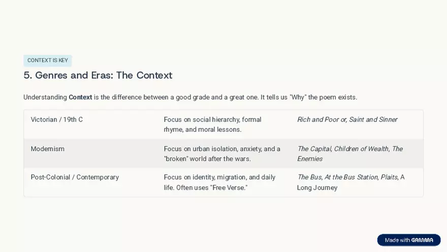
Task: Click the 'Made with Gamma' badge
Action: pos(408,240)
